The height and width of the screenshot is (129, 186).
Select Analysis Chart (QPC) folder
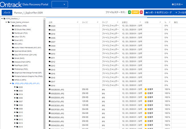point(21,62)
